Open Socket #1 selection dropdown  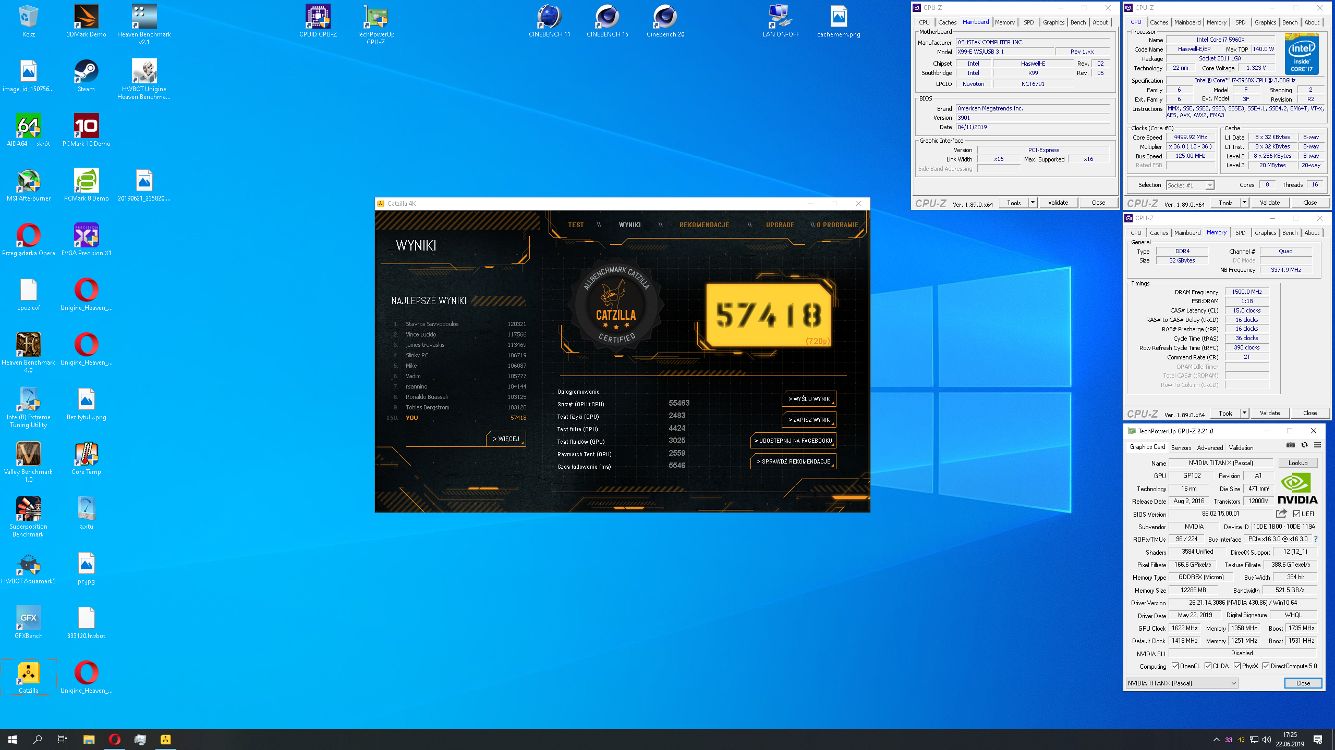[x=1190, y=185]
